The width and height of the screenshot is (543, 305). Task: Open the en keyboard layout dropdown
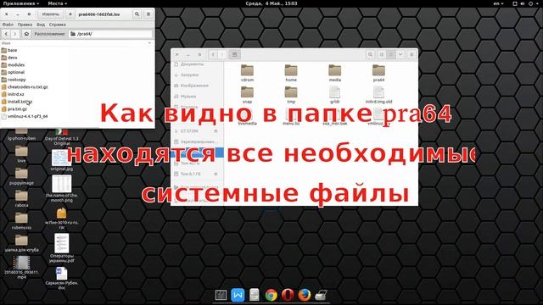point(498,3)
